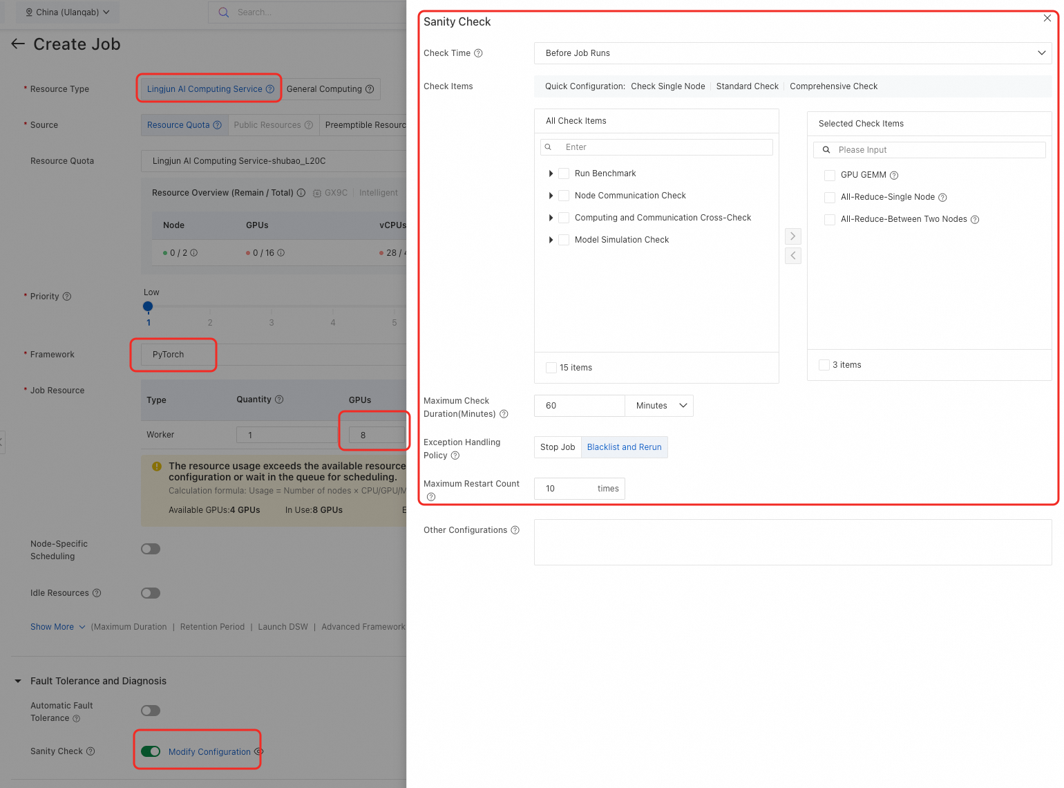
Task: Show help for Exception Handling Policy
Action: click(455, 456)
